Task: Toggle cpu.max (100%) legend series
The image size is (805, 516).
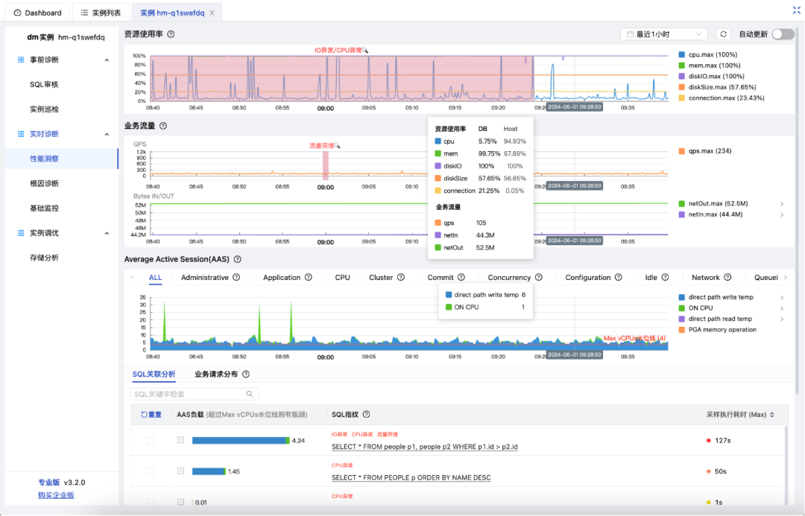Action: pyautogui.click(x=707, y=54)
